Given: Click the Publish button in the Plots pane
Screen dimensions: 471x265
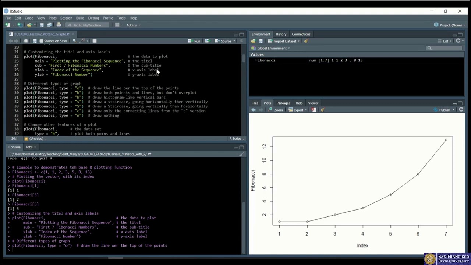Looking at the screenshot, I should [442, 110].
